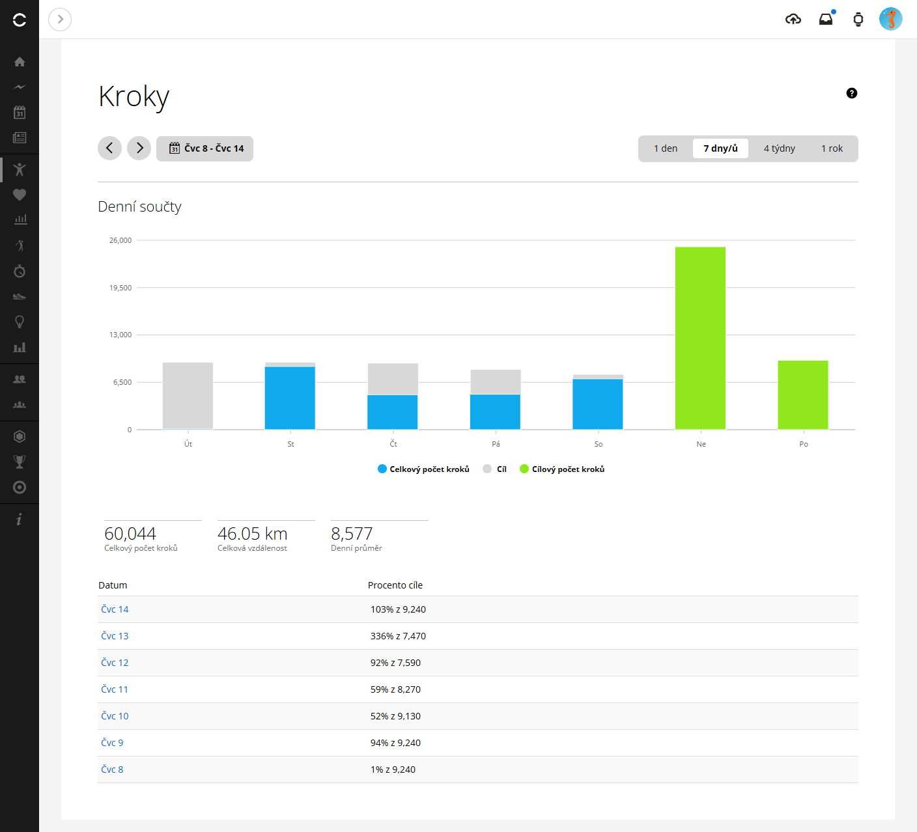Toggle the 'Cílový počet kroků' legend series
The image size is (917, 832).
[x=562, y=469]
